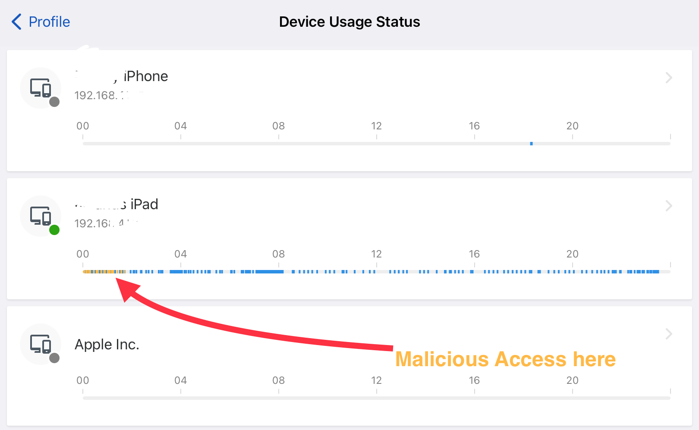Select the iPad device name
The height and width of the screenshot is (430, 699).
click(x=116, y=204)
